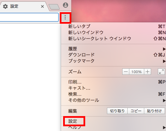Viewport: 166px width, 131px height.
Task: Open 新しいシークレット ウインドウ
Action: pyautogui.click(x=113, y=39)
